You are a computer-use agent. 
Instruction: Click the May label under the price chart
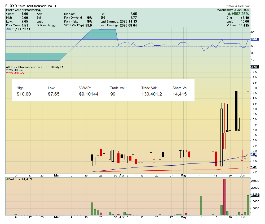pos(184,176)
